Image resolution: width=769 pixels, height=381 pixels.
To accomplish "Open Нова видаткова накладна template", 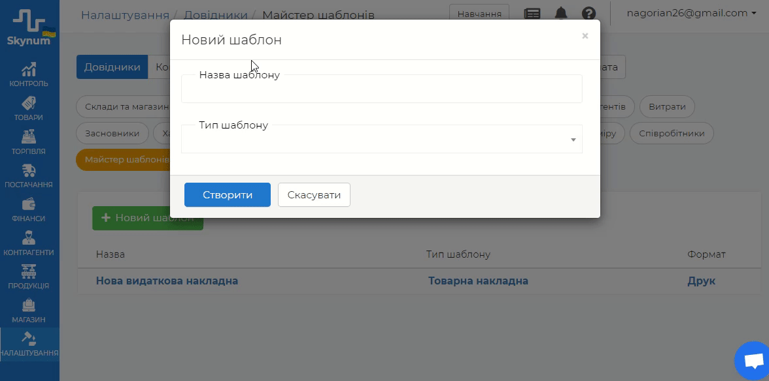I will coord(167,281).
